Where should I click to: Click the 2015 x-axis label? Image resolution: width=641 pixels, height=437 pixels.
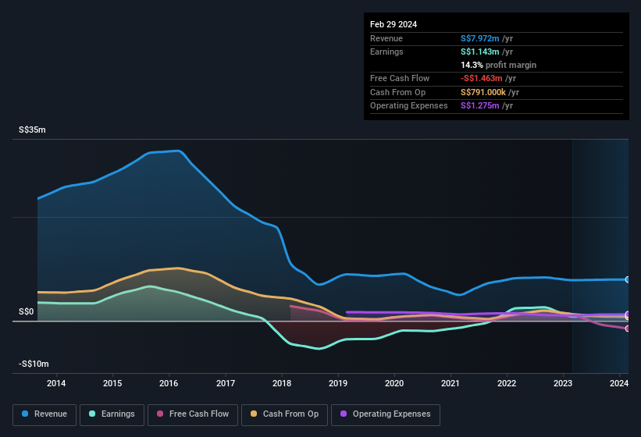click(112, 383)
